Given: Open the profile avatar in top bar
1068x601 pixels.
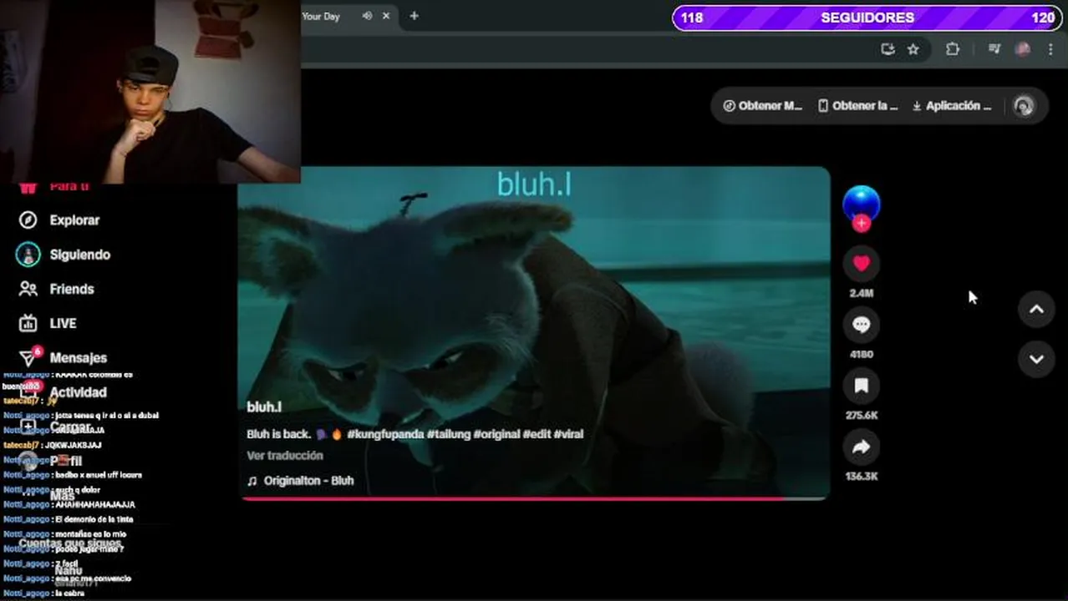Looking at the screenshot, I should click(x=1024, y=106).
